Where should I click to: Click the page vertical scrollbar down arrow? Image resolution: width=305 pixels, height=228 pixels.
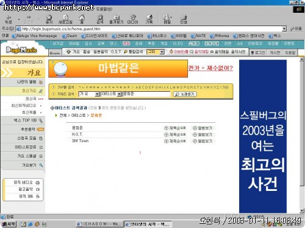tap(302, 211)
